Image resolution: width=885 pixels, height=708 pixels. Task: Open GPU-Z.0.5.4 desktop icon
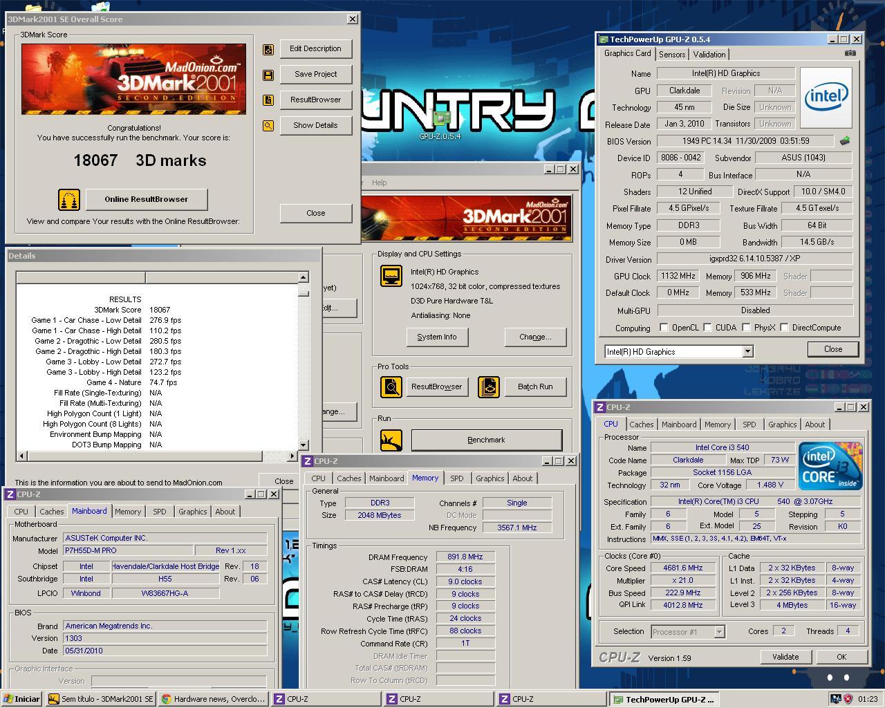[x=440, y=123]
